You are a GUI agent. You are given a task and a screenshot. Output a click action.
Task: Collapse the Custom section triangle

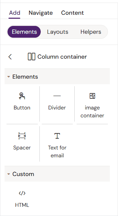[8, 174]
